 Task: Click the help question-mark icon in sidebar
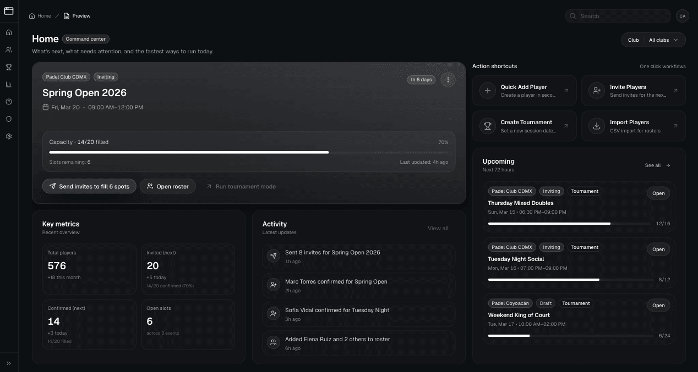[x=9, y=102]
